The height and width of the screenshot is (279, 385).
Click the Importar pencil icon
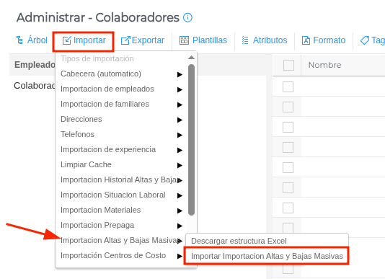tap(66, 40)
